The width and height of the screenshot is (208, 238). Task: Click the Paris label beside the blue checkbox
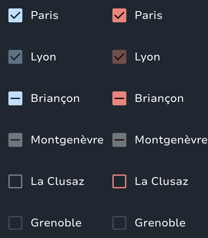pos(44,15)
